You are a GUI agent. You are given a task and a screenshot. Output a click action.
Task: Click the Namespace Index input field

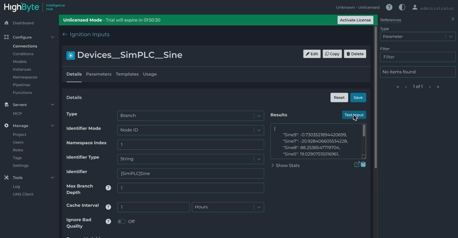pos(191,145)
